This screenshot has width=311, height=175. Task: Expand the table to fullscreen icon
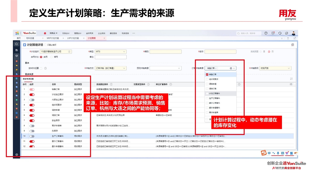tap(291, 79)
